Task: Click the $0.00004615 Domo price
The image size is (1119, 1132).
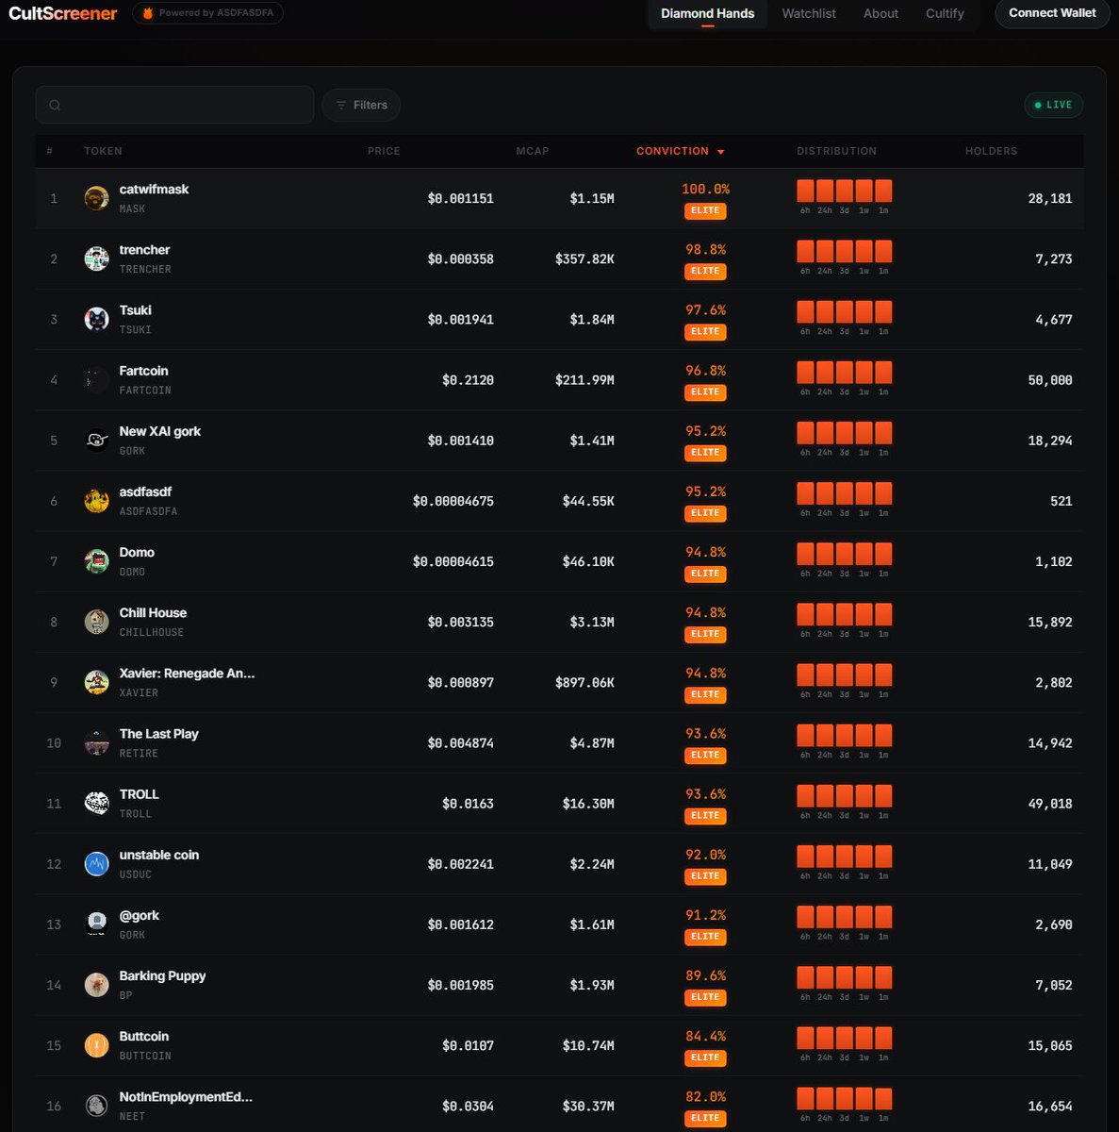Action: [453, 561]
